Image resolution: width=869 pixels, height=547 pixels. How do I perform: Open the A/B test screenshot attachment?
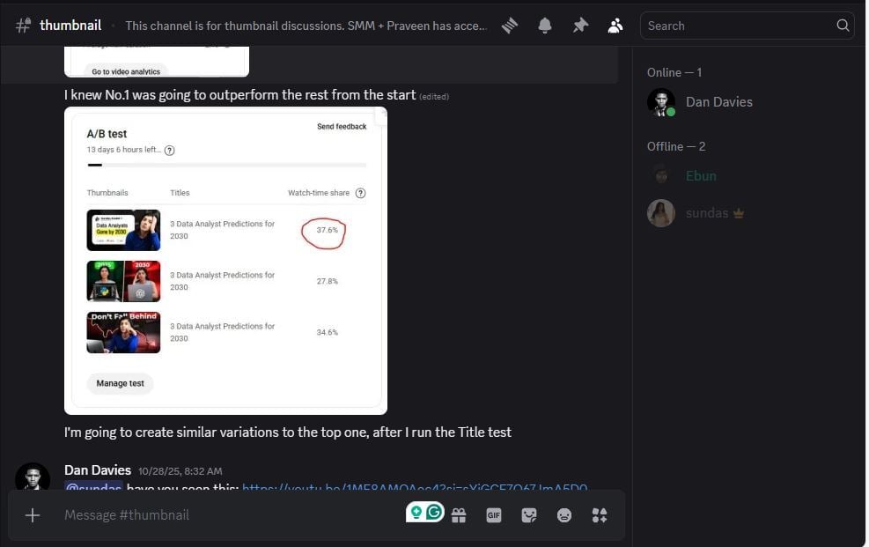225,261
